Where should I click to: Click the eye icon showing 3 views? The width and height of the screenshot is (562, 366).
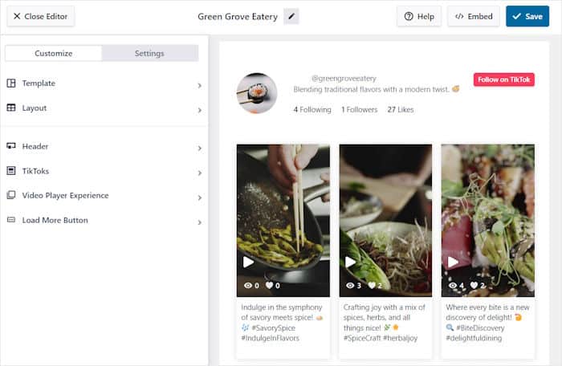click(350, 286)
